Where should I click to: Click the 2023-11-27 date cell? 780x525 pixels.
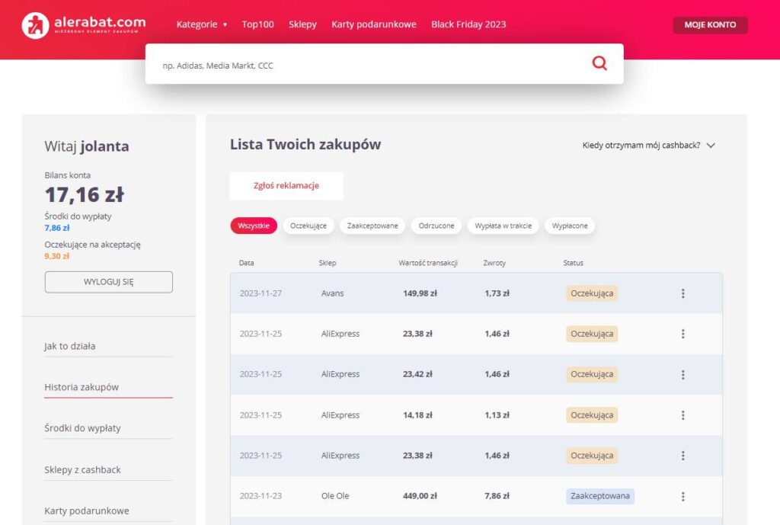[261, 293]
